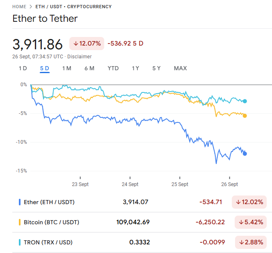Select the 5 D time range tab
The width and height of the screenshot is (272, 253).
pos(44,68)
